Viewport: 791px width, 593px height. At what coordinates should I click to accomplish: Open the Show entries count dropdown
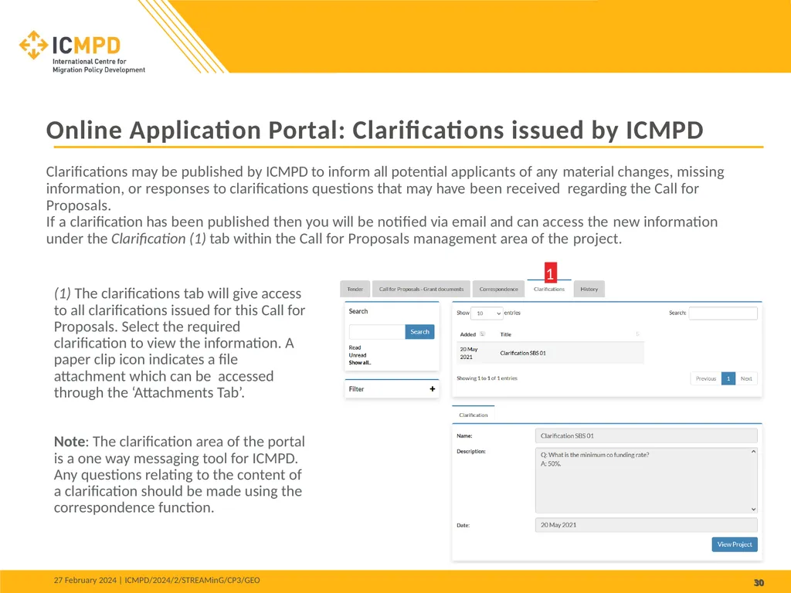pos(487,313)
